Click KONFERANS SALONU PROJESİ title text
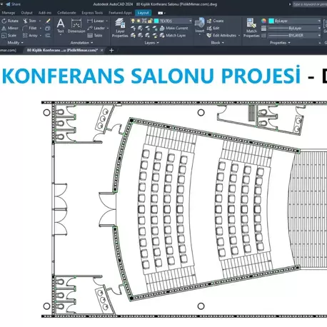Viewport: 327px width, 327px height. [x=151, y=76]
